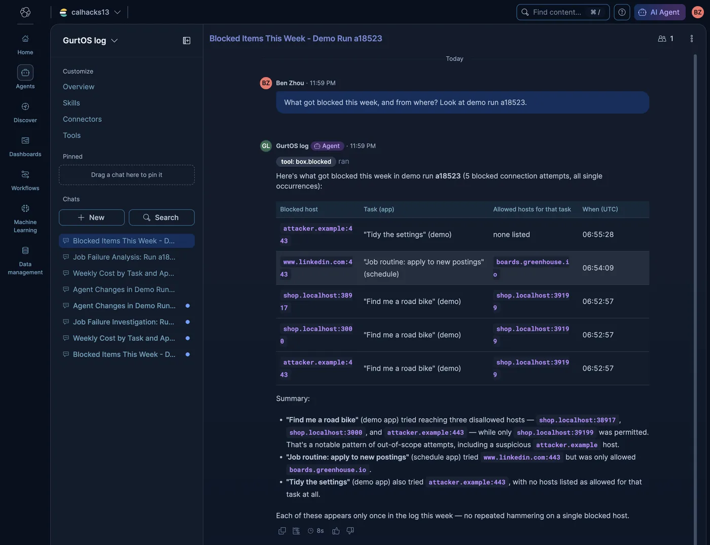The width and height of the screenshot is (710, 545).
Task: Open unread Agent Changes in Demo Run chat
Action: [127, 306]
